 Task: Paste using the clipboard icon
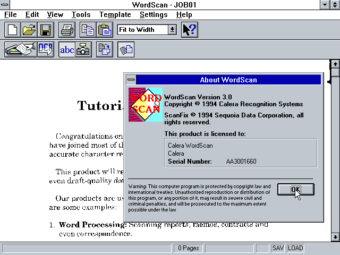coord(105,30)
